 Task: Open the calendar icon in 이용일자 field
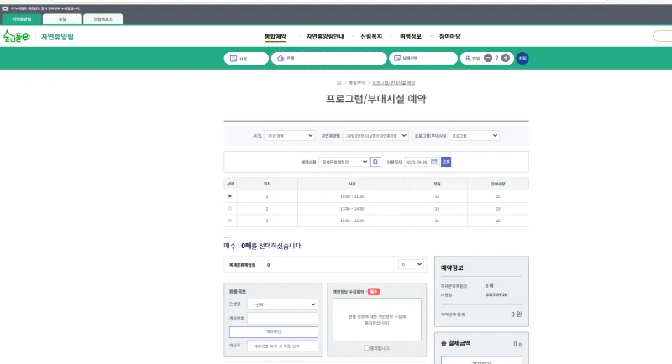tap(435, 161)
